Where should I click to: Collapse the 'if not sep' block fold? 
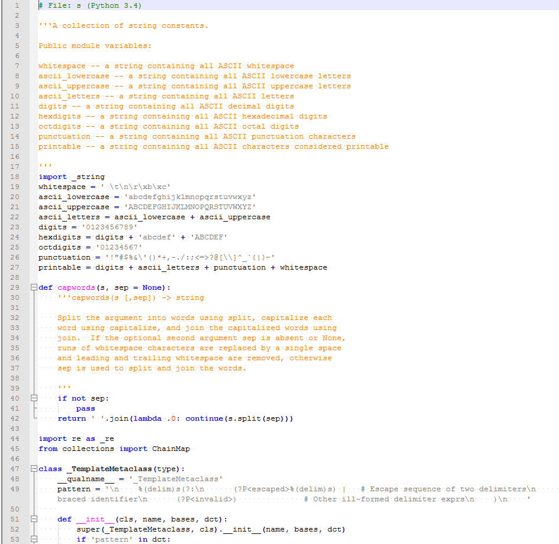pos(33,398)
